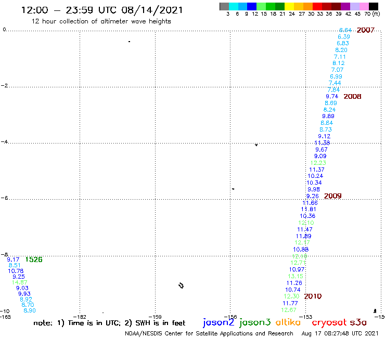385x338 pixels.
Task: Click the wave height value 12.67
Action: 289,310
